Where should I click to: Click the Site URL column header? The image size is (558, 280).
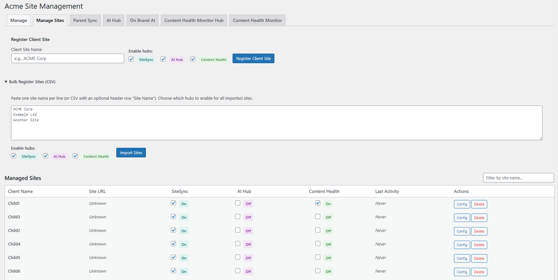click(97, 191)
